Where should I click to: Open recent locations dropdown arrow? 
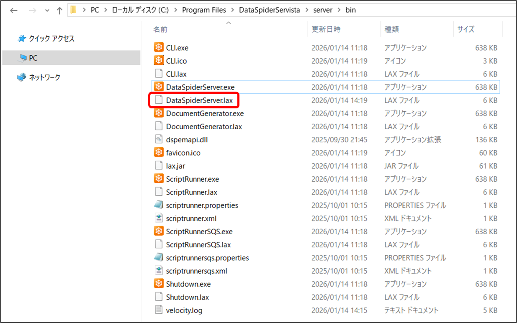point(46,10)
